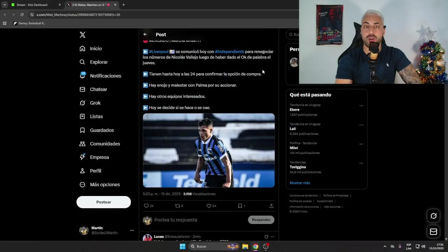Open the Explorar section
This screenshot has width=448, height=252.
tap(94, 62)
